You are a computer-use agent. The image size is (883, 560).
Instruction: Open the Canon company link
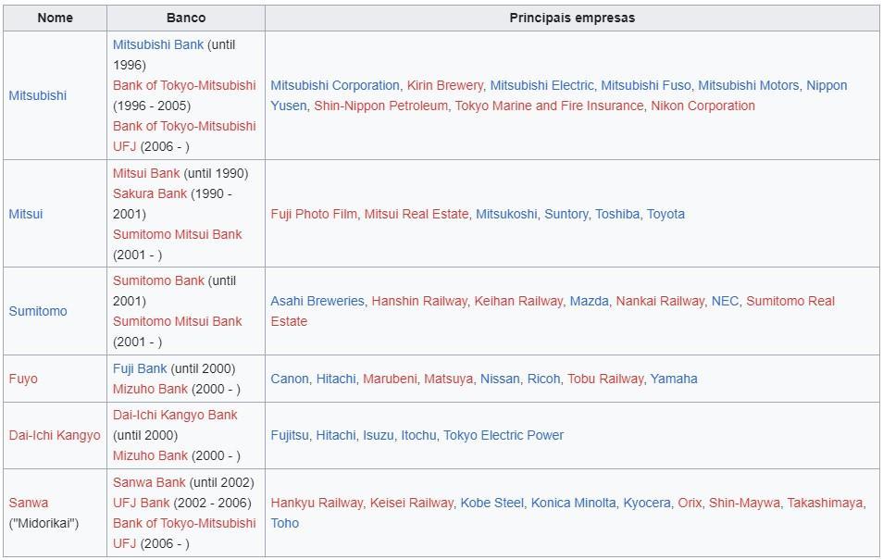tap(290, 380)
